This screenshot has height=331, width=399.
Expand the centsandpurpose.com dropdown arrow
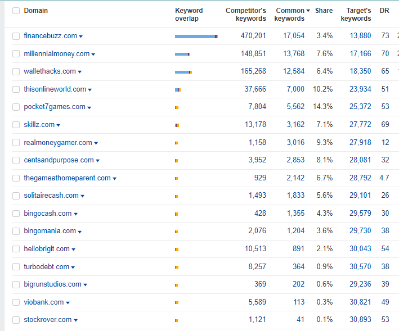pyautogui.click(x=98, y=161)
